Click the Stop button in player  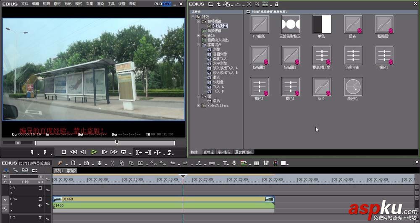(x=64, y=152)
